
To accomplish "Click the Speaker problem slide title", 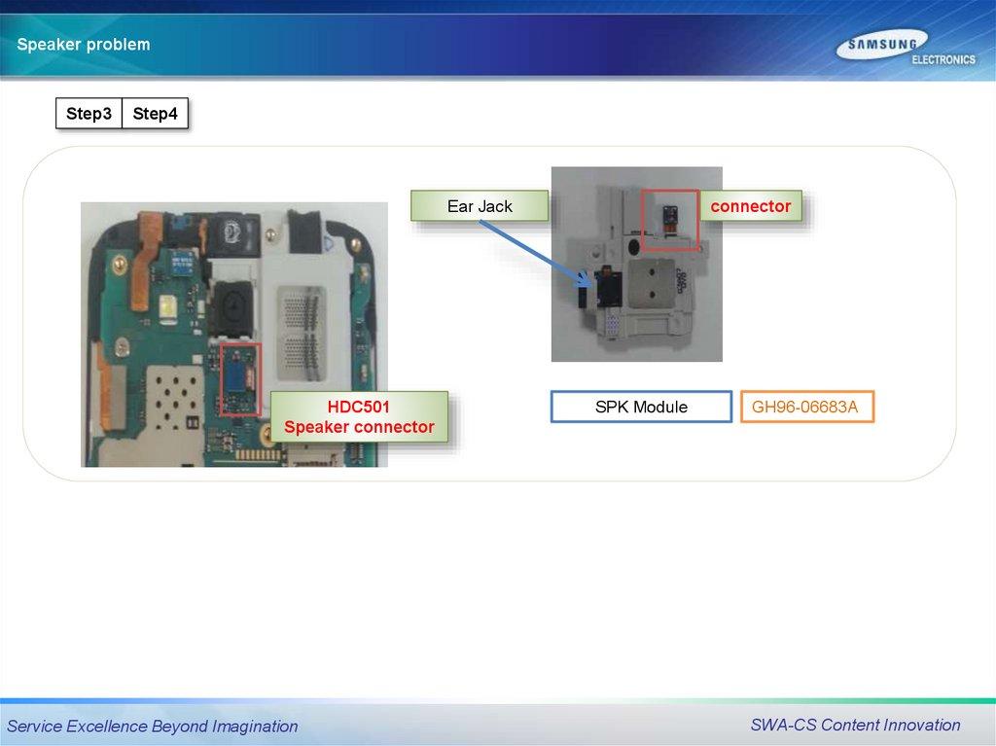I will pos(84,45).
